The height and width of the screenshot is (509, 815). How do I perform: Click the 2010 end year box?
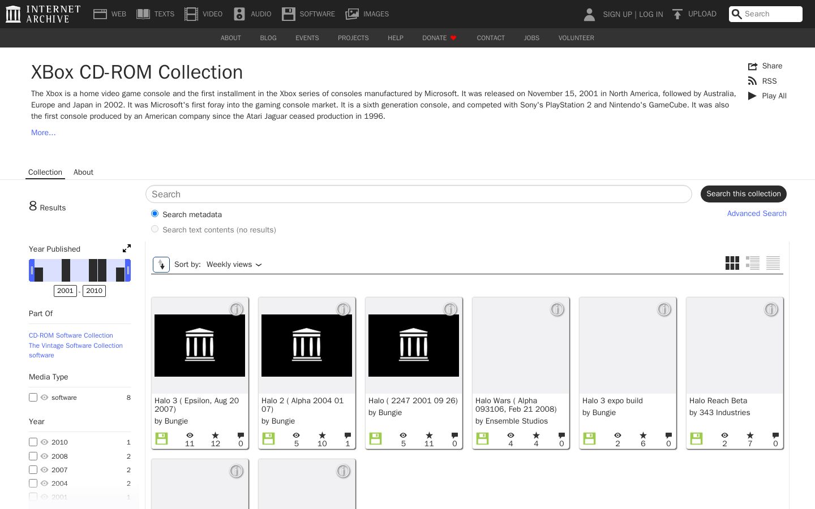pos(94,291)
